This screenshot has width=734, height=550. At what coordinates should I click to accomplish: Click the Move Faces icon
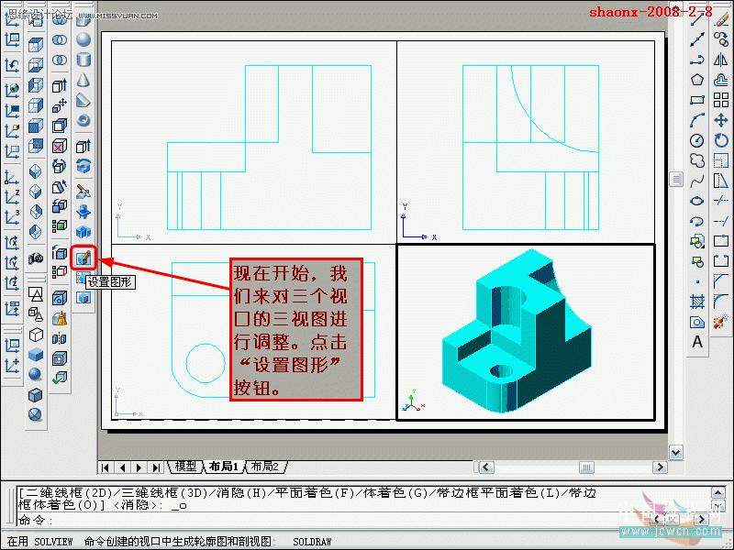pos(60,105)
